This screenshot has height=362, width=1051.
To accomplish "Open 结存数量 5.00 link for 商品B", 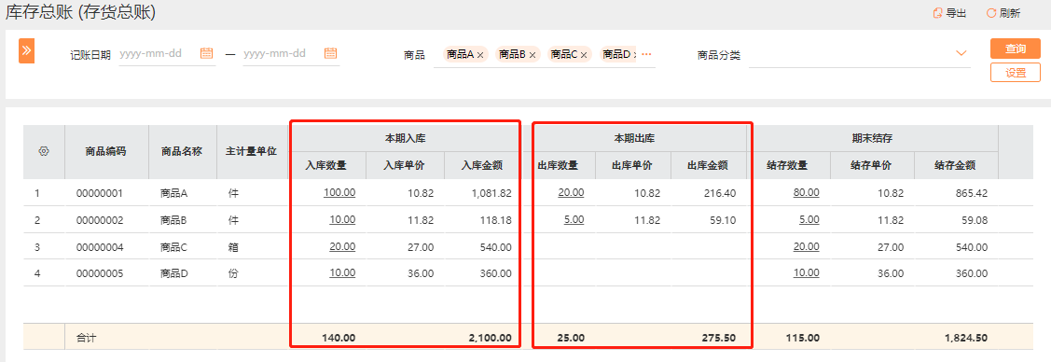I will coord(809,219).
